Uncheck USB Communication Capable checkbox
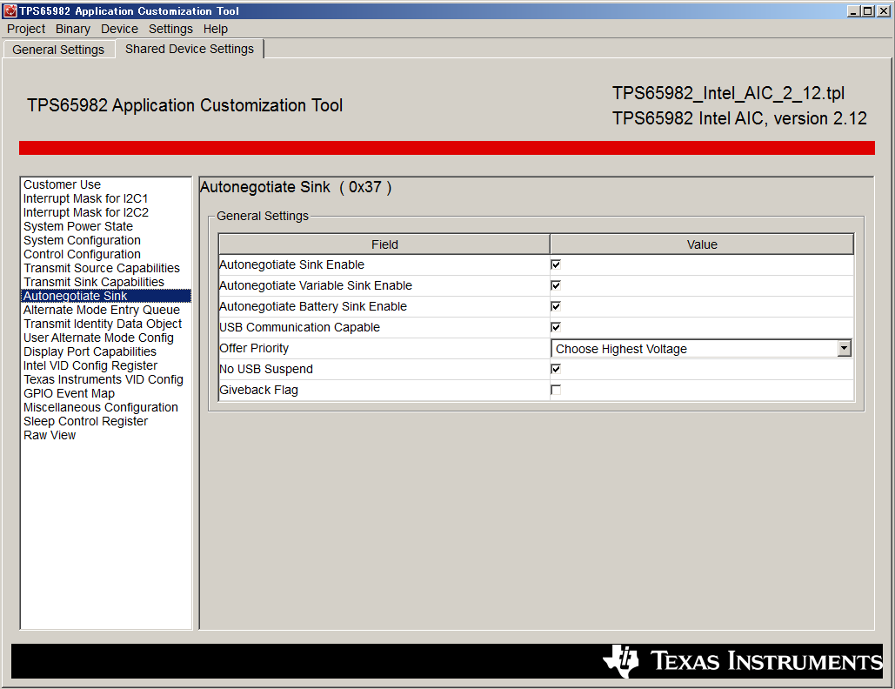 click(556, 327)
